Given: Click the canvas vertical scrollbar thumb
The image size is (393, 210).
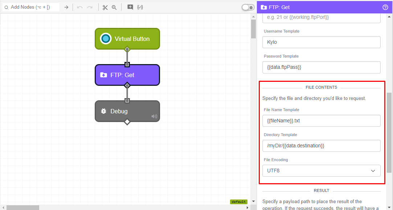Looking at the screenshot, I should coord(253,29).
